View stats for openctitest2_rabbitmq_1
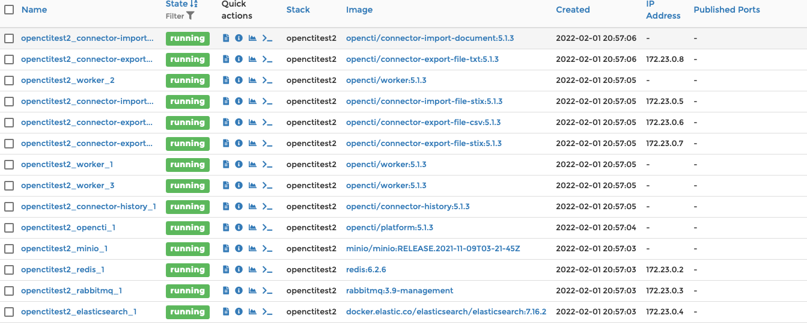This screenshot has width=807, height=324. coord(252,290)
